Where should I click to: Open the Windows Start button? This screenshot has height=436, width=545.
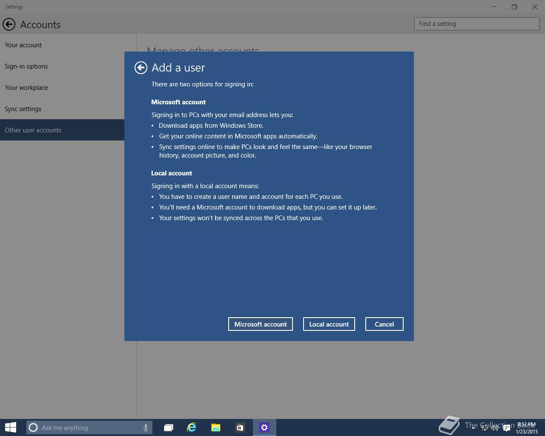10,427
